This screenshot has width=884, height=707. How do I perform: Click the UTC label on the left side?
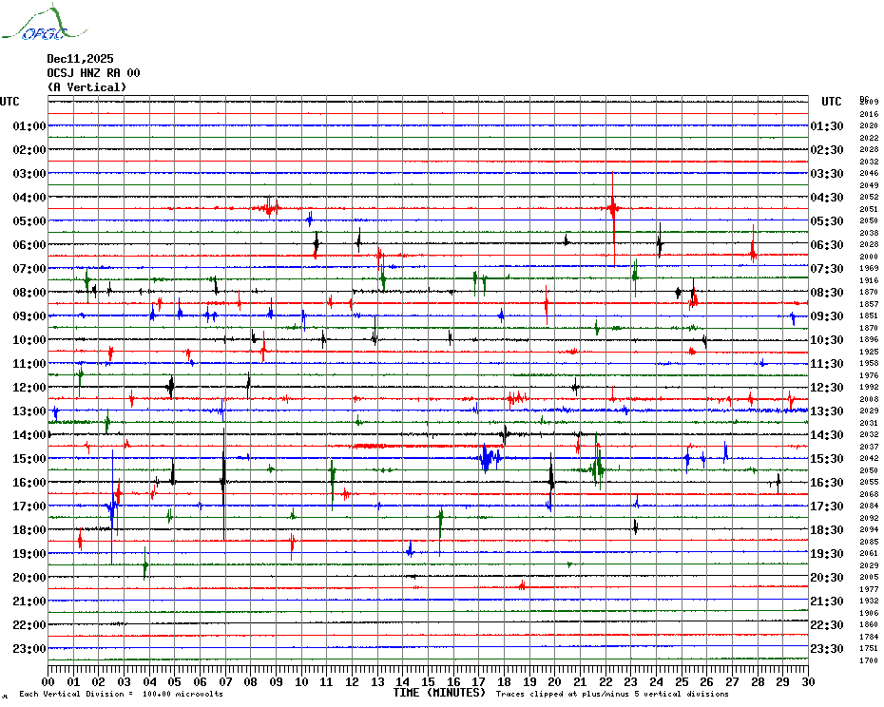point(10,102)
